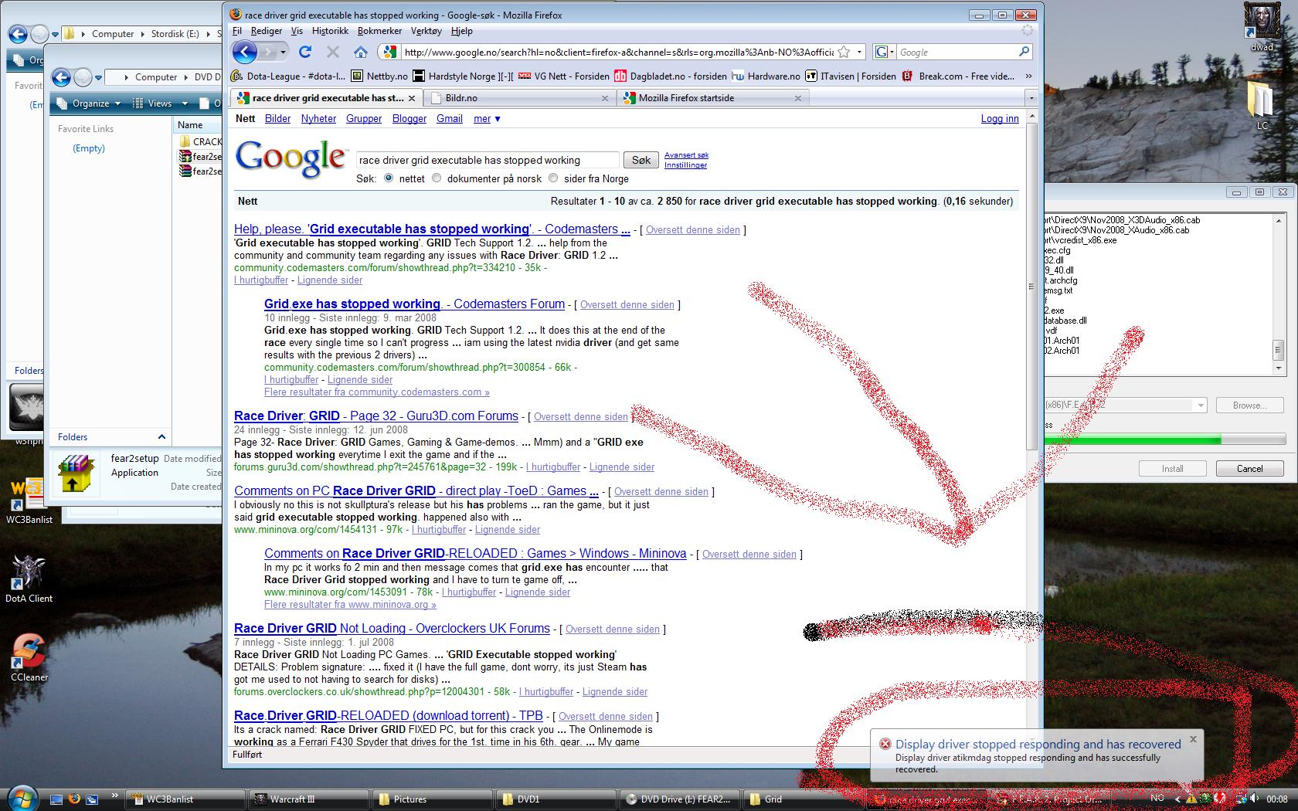Close the Bildr.no tab
Image resolution: width=1298 pixels, height=811 pixels.
click(x=605, y=98)
